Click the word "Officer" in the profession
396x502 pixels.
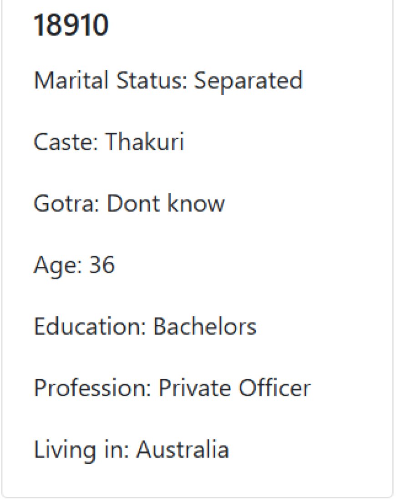[275, 387]
